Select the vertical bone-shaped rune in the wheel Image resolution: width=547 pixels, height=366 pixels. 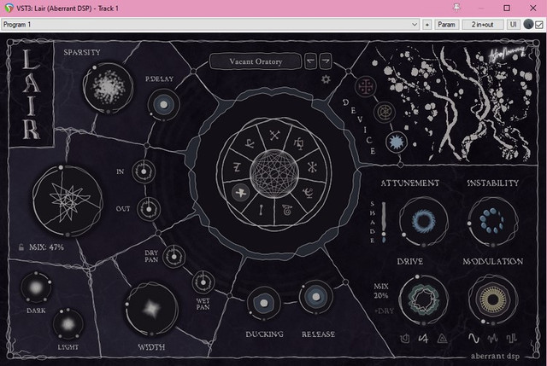pyautogui.click(x=261, y=210)
